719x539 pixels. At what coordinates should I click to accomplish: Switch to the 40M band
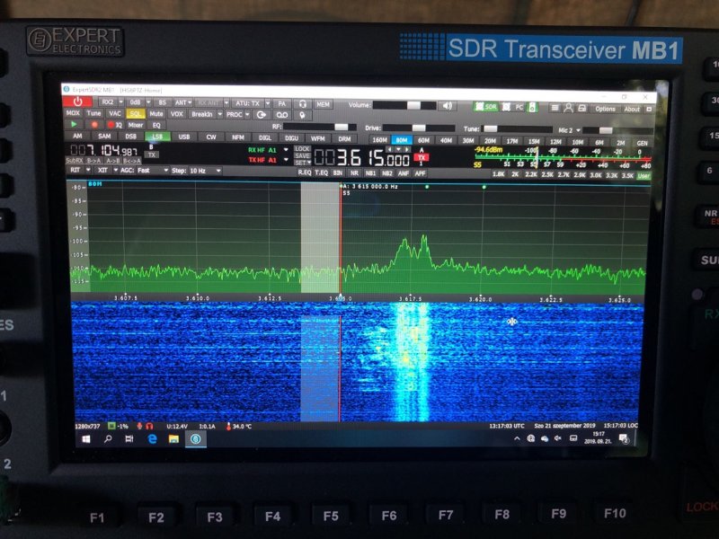[446, 140]
